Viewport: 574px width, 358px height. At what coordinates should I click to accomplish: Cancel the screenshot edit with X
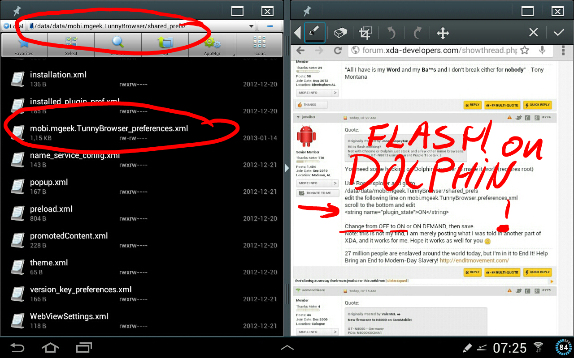(x=533, y=32)
